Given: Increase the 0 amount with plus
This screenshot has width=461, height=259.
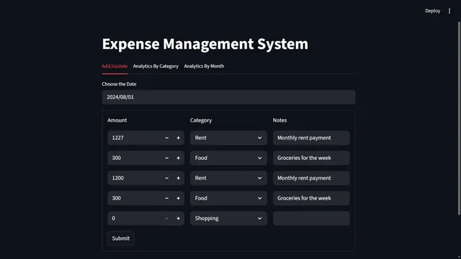Looking at the screenshot, I should (178, 218).
